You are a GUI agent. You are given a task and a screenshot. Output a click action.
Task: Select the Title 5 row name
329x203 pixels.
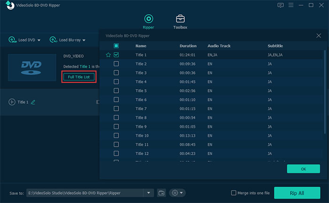141,91
